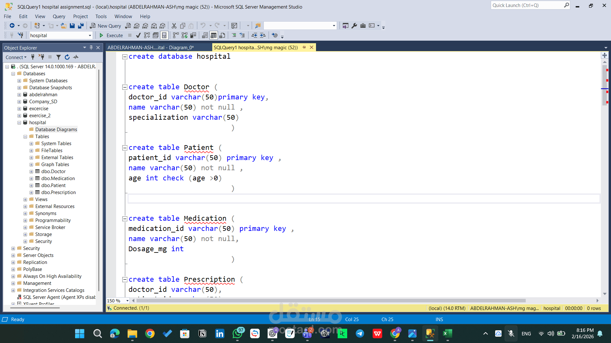Expand the dbo.Doctor table node

(x=31, y=171)
